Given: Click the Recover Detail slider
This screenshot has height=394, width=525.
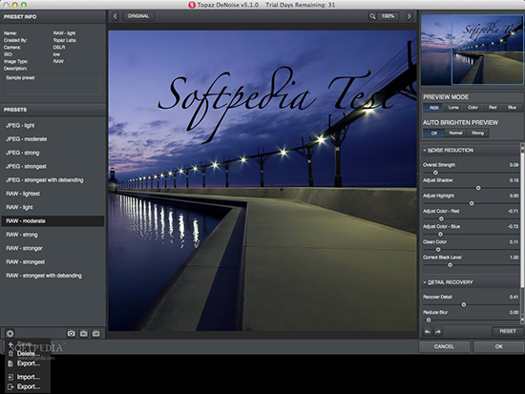Looking at the screenshot, I should tap(471, 304).
